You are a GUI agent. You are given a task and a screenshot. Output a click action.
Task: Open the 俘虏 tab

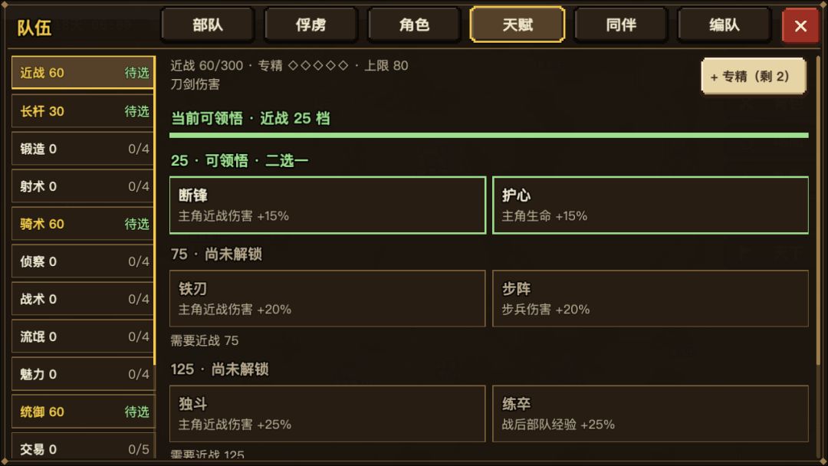(x=311, y=25)
